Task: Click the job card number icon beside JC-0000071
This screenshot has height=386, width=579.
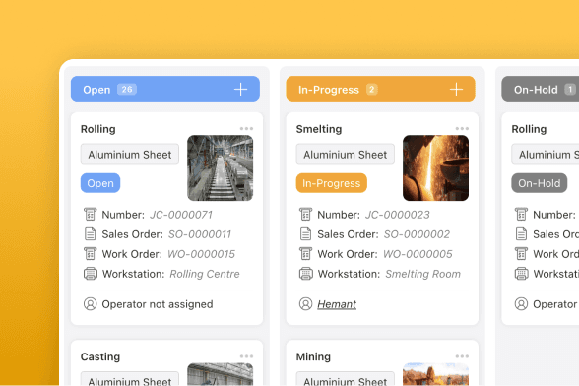Action: pyautogui.click(x=91, y=215)
